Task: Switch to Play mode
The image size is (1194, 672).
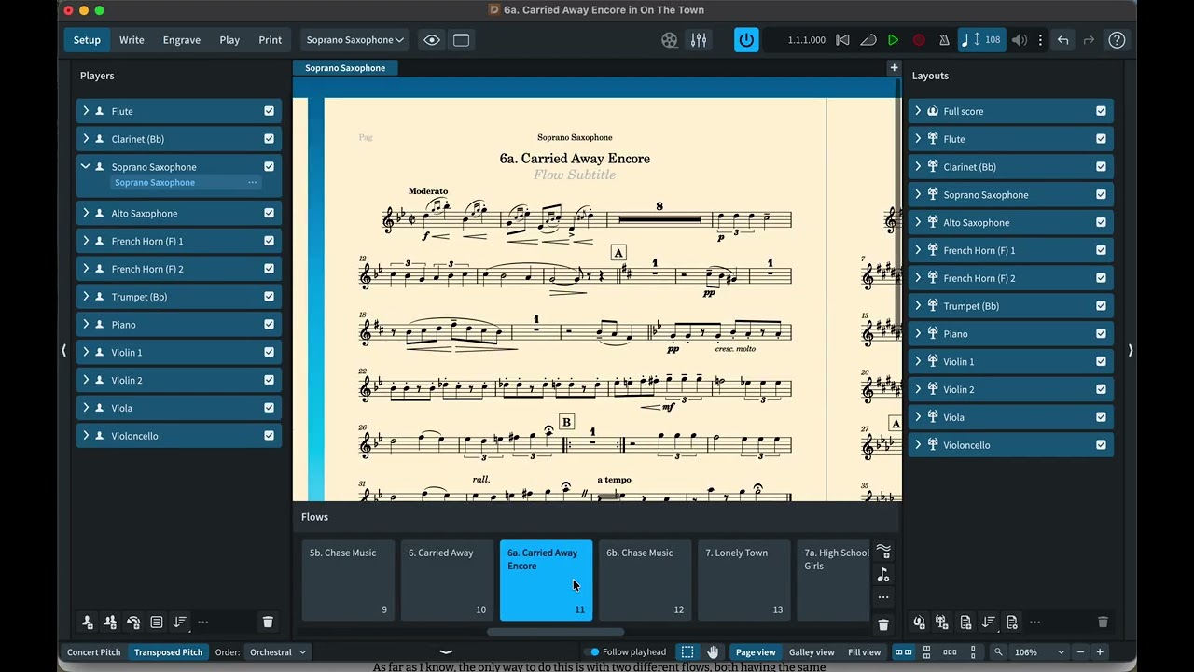Action: 229,40
